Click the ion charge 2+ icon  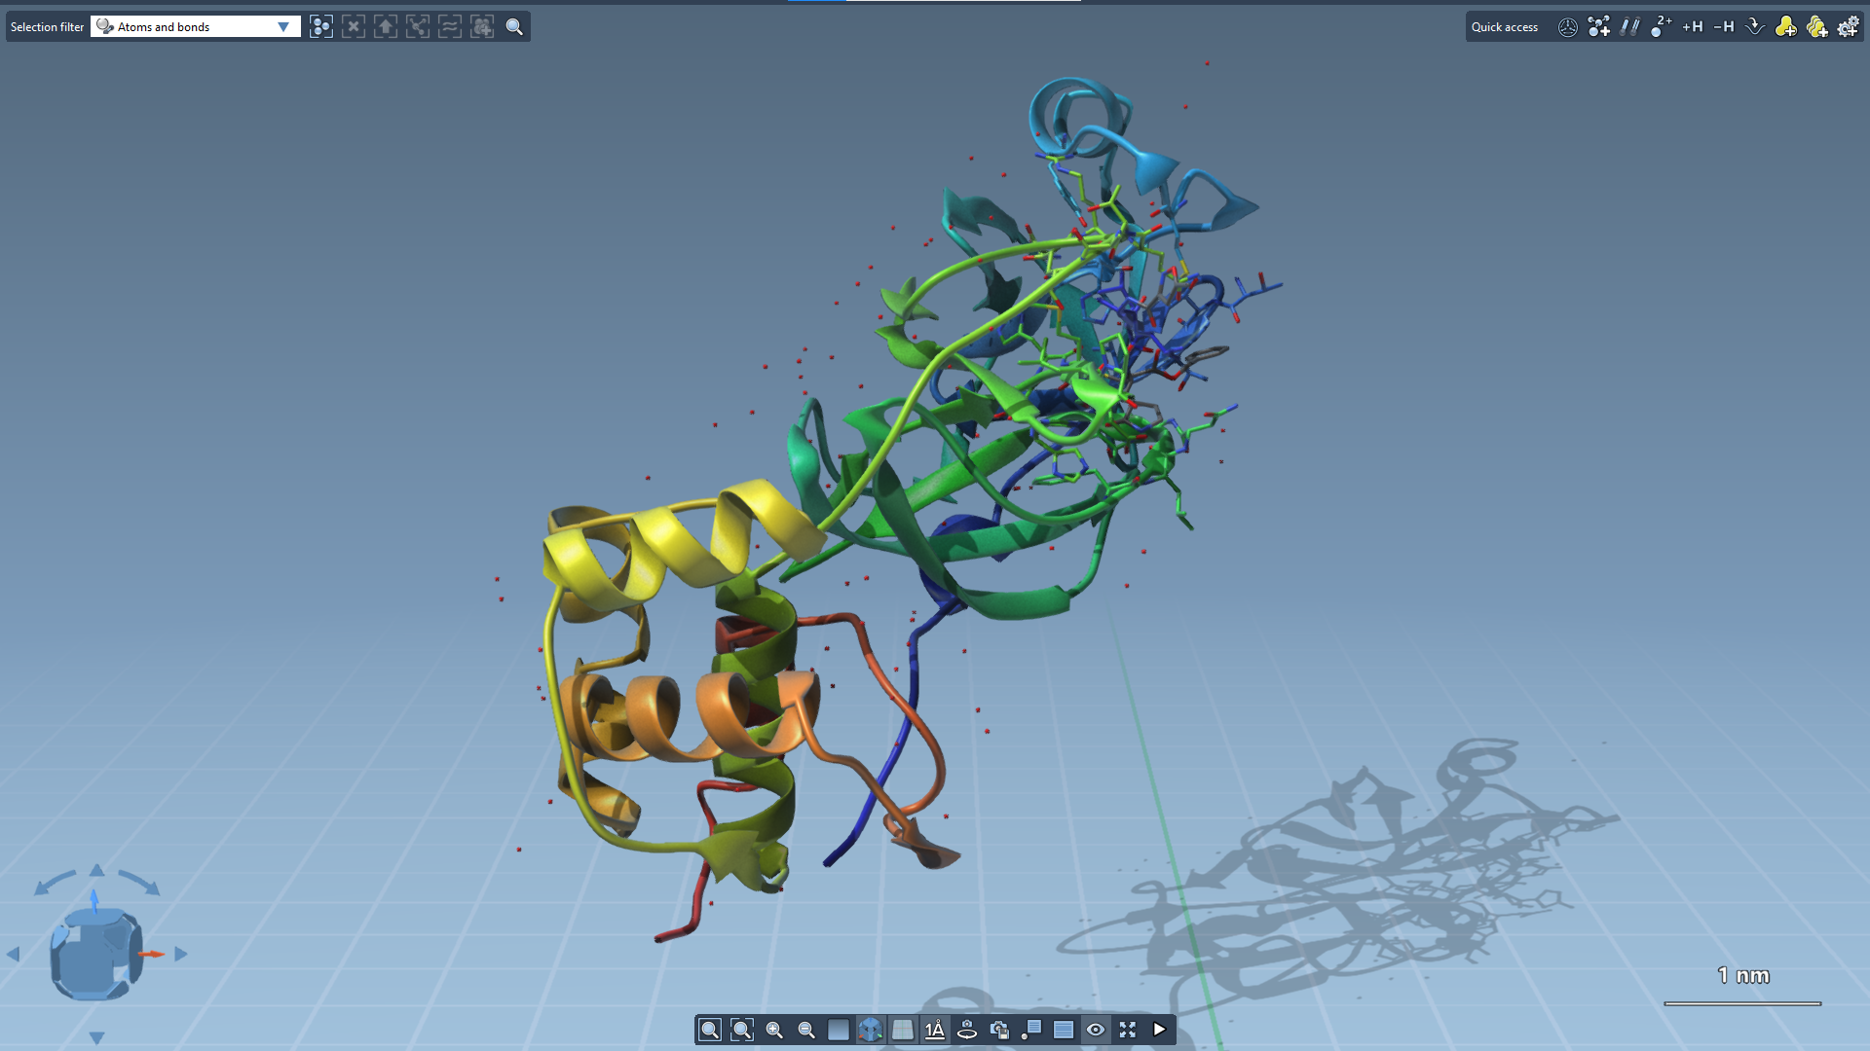[x=1661, y=27]
